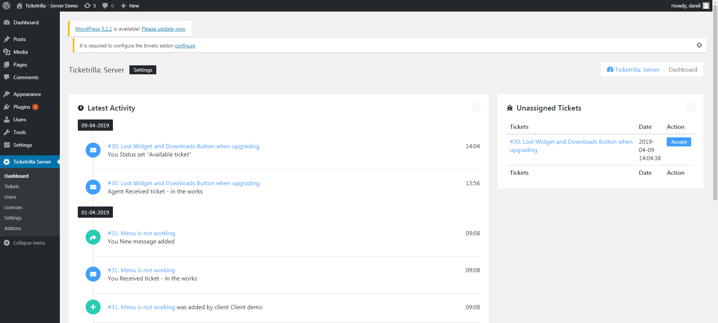Click the 01-04-2019 date label
718x323 pixels.
(x=95, y=212)
